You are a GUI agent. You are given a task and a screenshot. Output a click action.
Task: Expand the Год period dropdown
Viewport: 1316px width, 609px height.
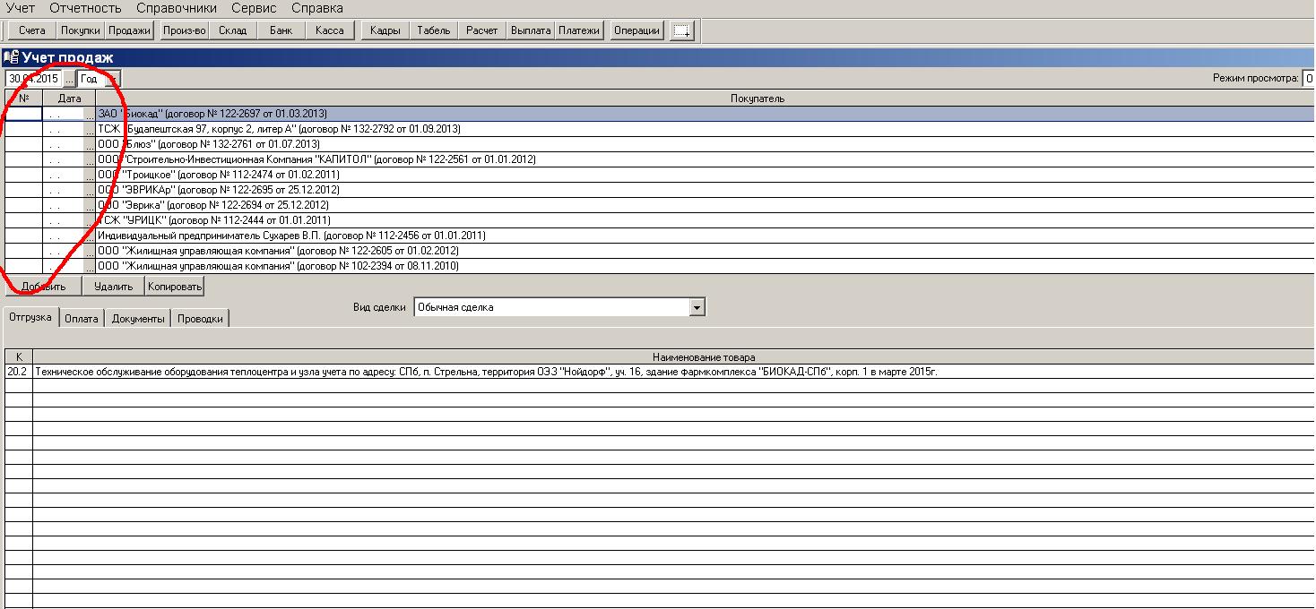point(115,79)
